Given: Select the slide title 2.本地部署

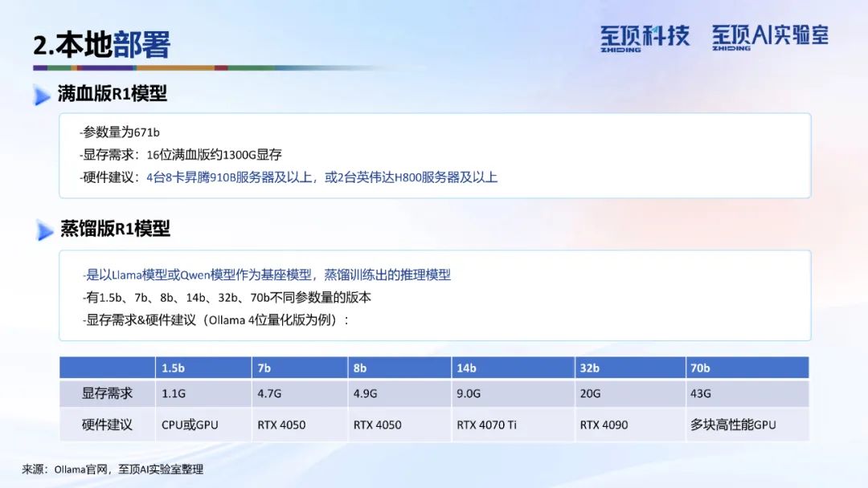Looking at the screenshot, I should (101, 44).
